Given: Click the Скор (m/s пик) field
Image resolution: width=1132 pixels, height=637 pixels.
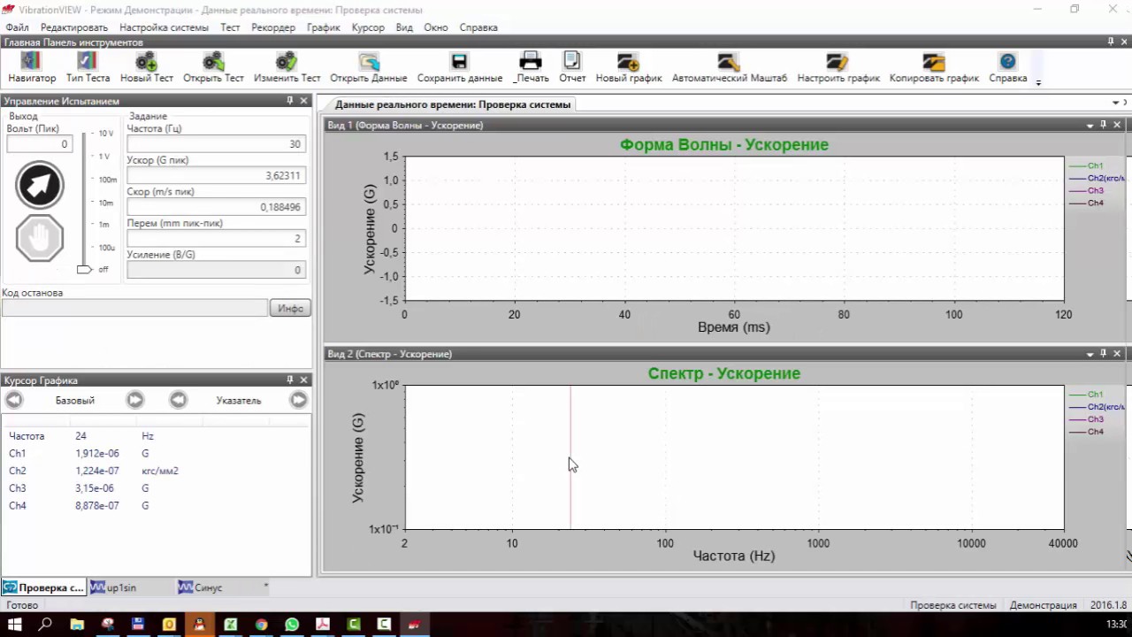Looking at the screenshot, I should pyautogui.click(x=216, y=207).
